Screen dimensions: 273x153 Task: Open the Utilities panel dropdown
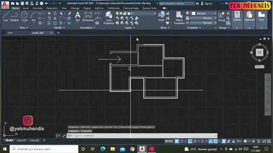coord(237,28)
